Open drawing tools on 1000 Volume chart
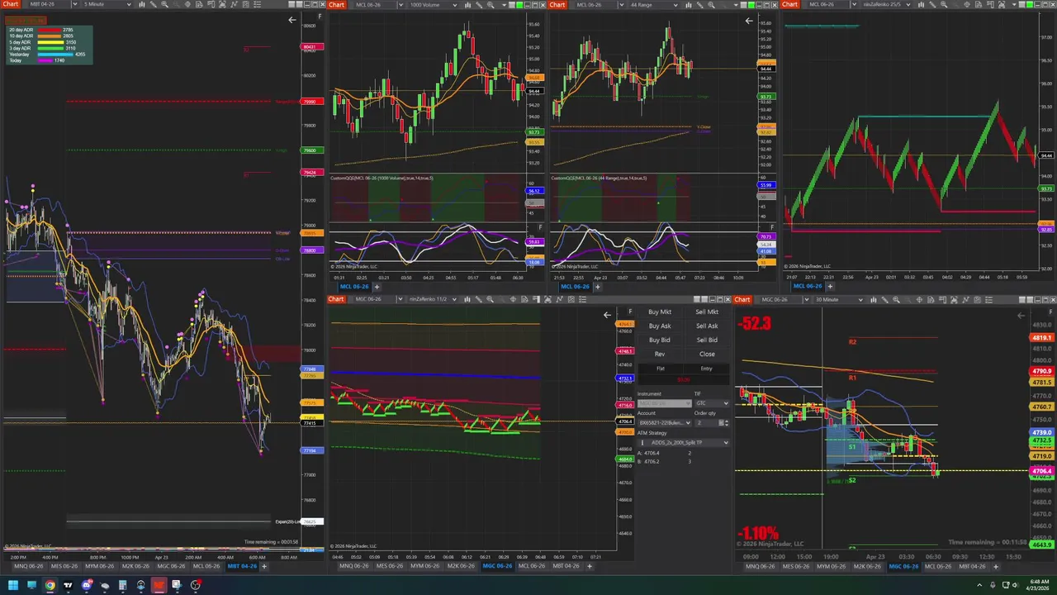The width and height of the screenshot is (1057, 595). pyautogui.click(x=479, y=4)
